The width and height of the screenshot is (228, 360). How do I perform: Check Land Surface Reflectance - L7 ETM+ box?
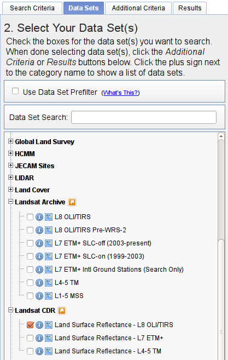pos(30,338)
